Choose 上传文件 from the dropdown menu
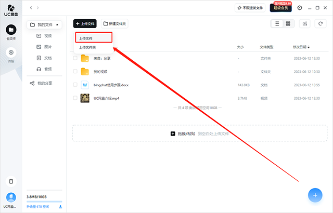This screenshot has width=333, height=213. [93, 38]
